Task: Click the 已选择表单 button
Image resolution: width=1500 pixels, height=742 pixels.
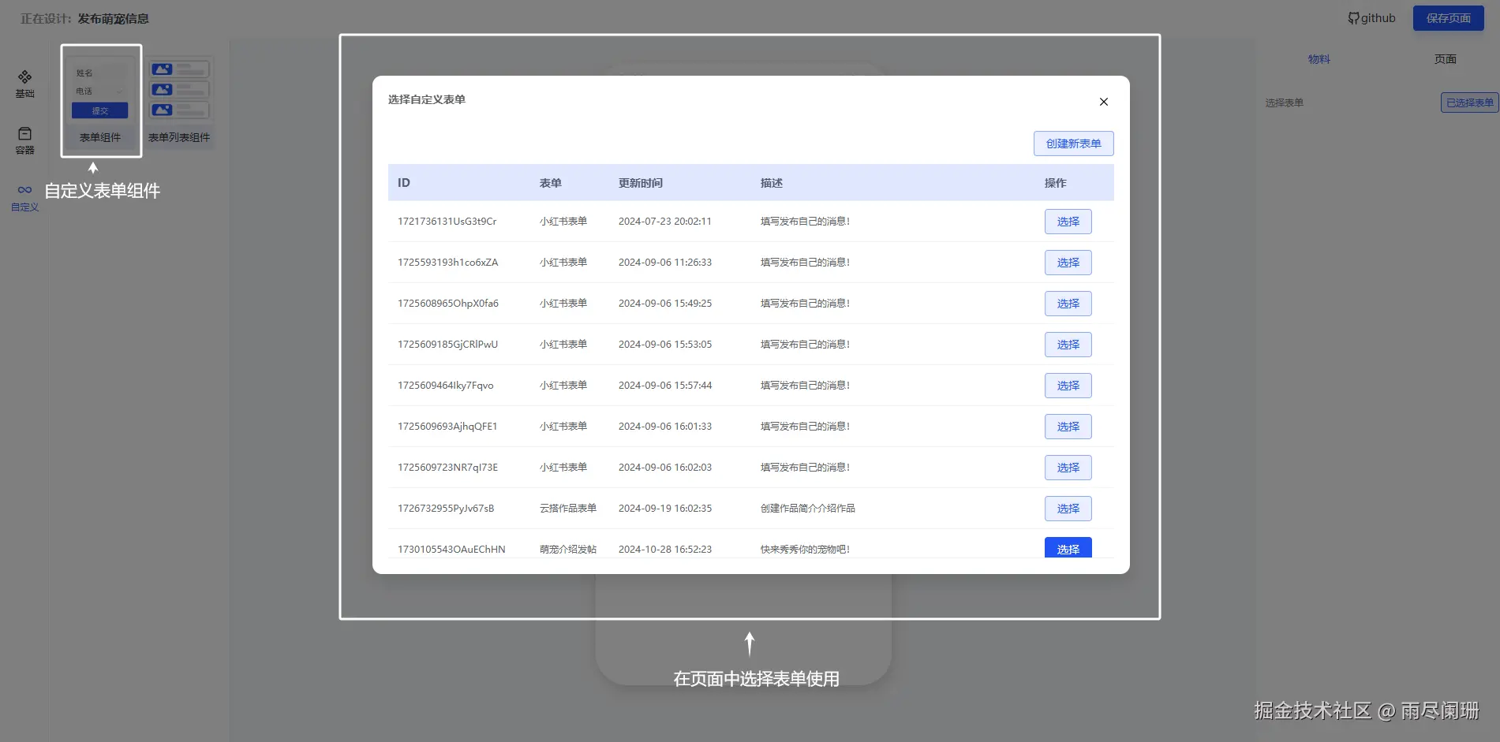Action: tap(1469, 103)
